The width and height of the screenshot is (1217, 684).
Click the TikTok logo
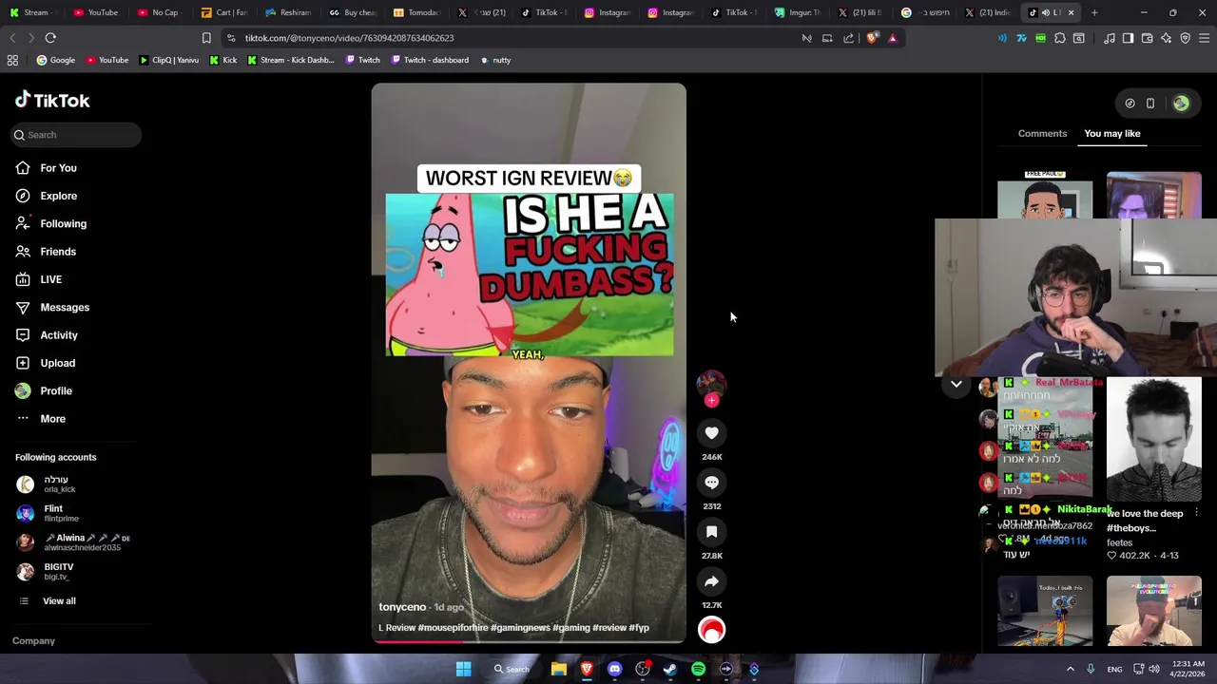52,100
